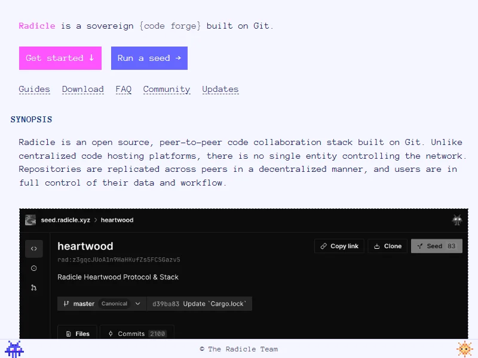Switch to the Files tab

click(x=78, y=334)
